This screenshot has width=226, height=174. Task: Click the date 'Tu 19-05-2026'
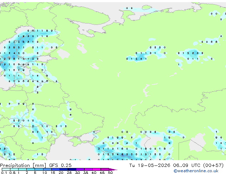coord(150,165)
